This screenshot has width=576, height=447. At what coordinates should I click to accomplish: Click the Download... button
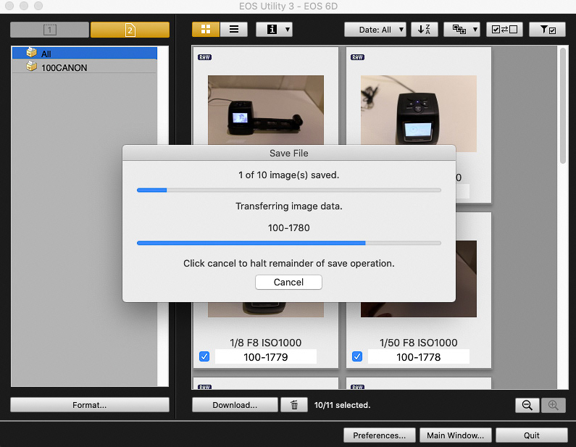[235, 405]
